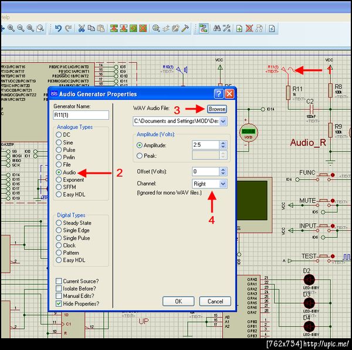Click the Paste from clipboard icon
Viewport: 352px width, 350px height.
point(101,28)
